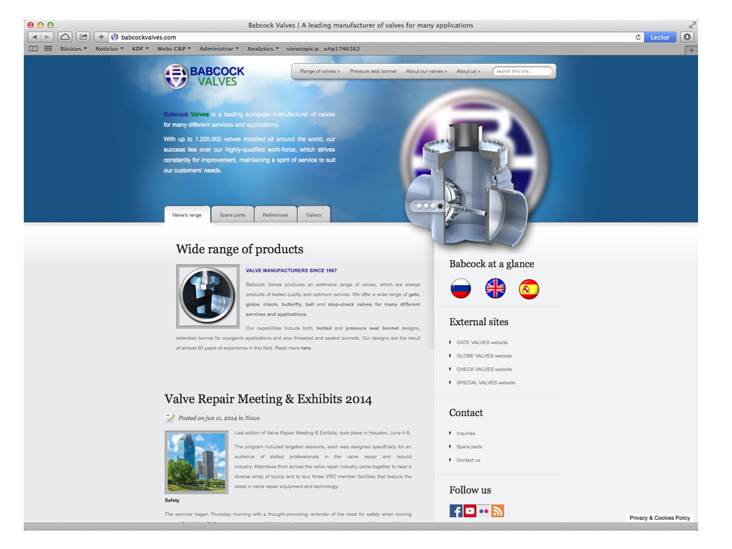Switch to the References tab
732x549 pixels.
[275, 214]
